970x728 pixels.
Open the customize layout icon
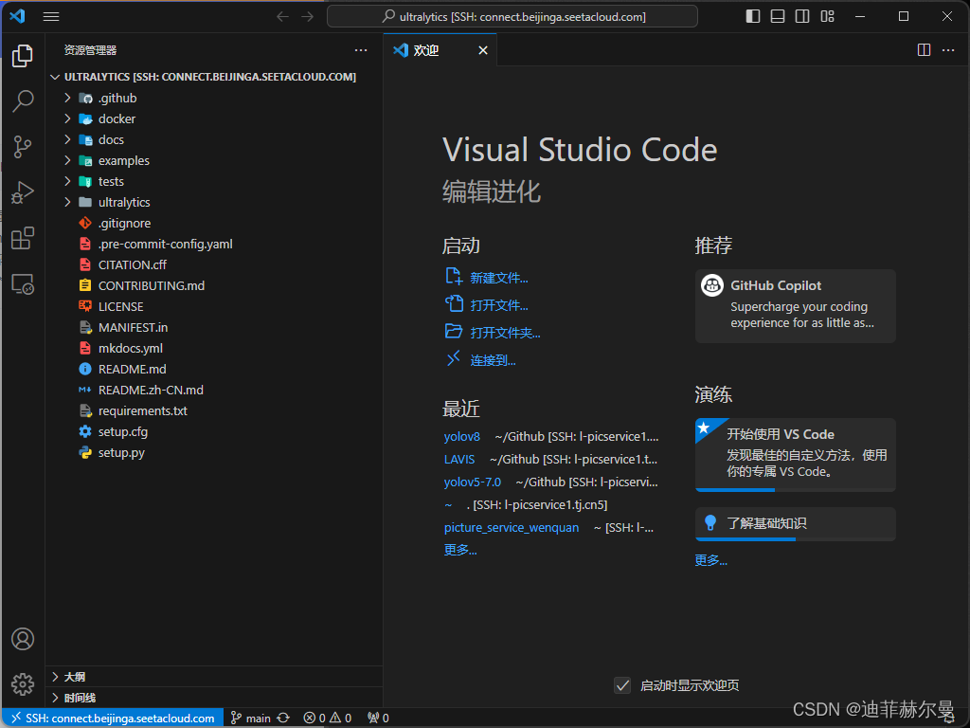(x=828, y=17)
